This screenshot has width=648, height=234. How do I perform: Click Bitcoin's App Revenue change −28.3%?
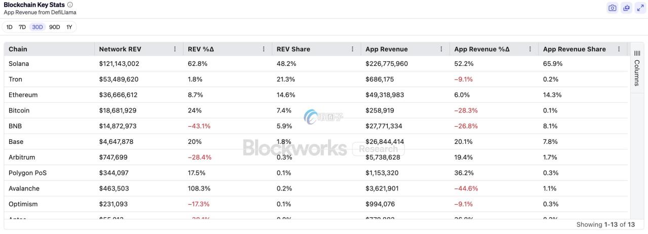[x=466, y=110]
